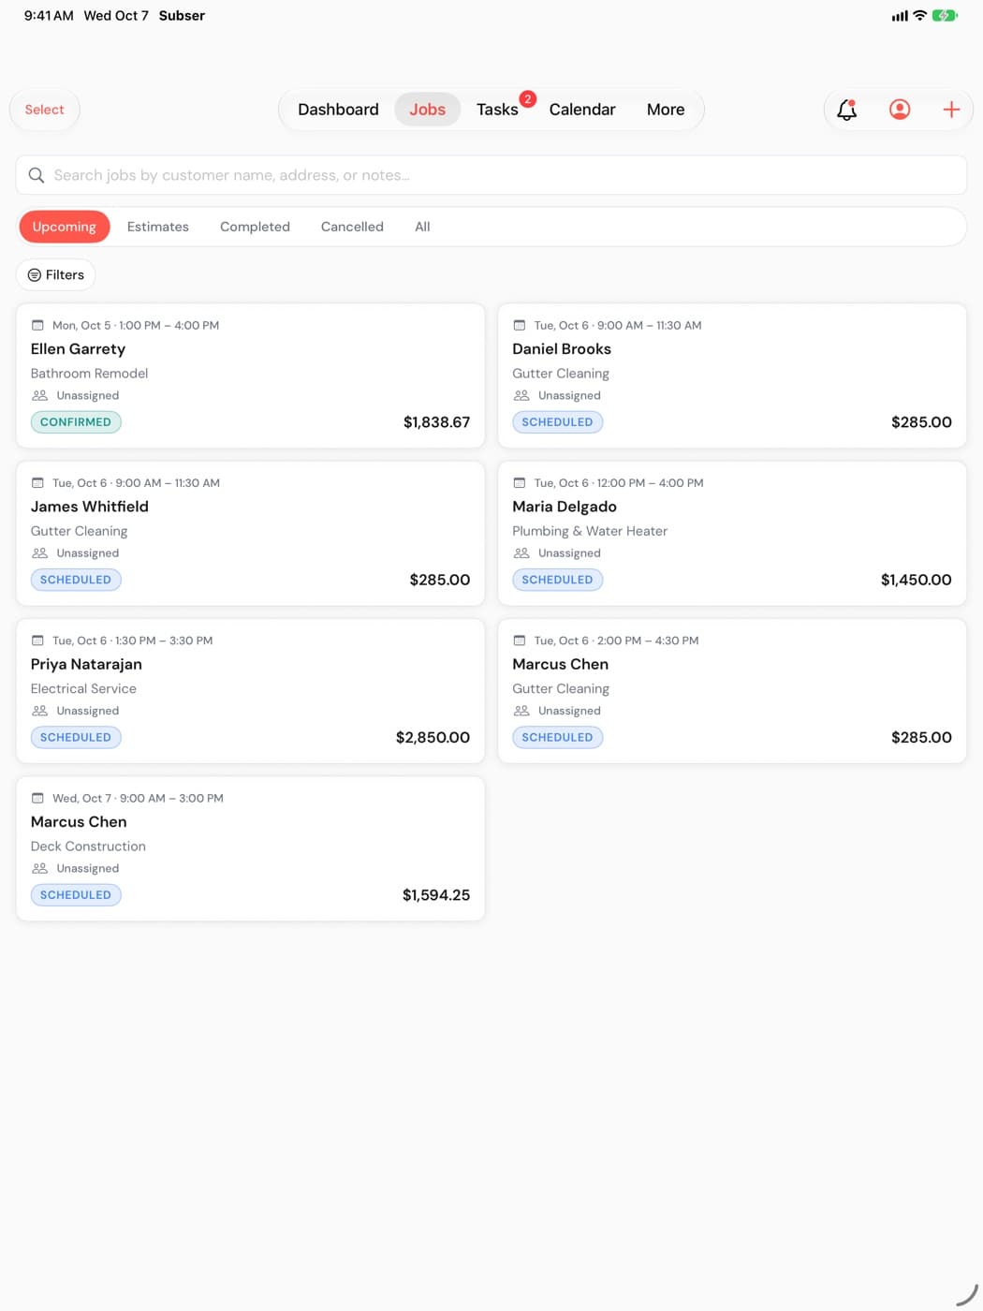Click Mon, Oct 5 1:00 PM date line
Image resolution: width=983 pixels, height=1311 pixels.
(x=136, y=326)
